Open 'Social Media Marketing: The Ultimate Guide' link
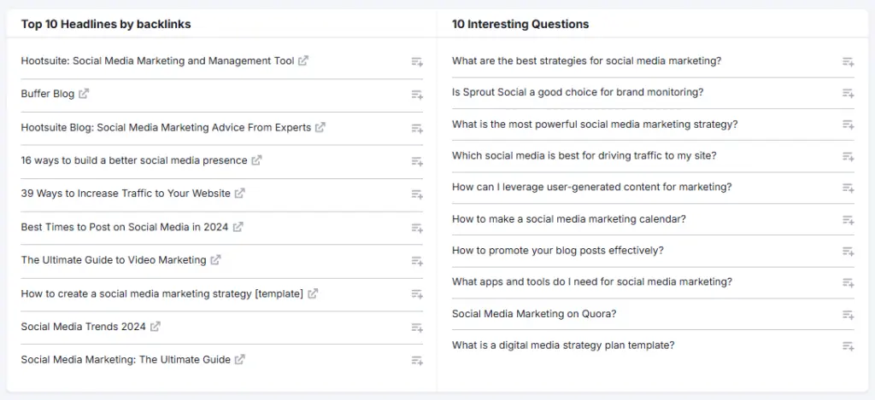 coord(126,360)
